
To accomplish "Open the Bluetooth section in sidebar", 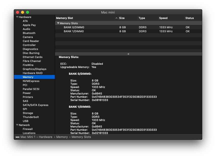I will 29,33.
